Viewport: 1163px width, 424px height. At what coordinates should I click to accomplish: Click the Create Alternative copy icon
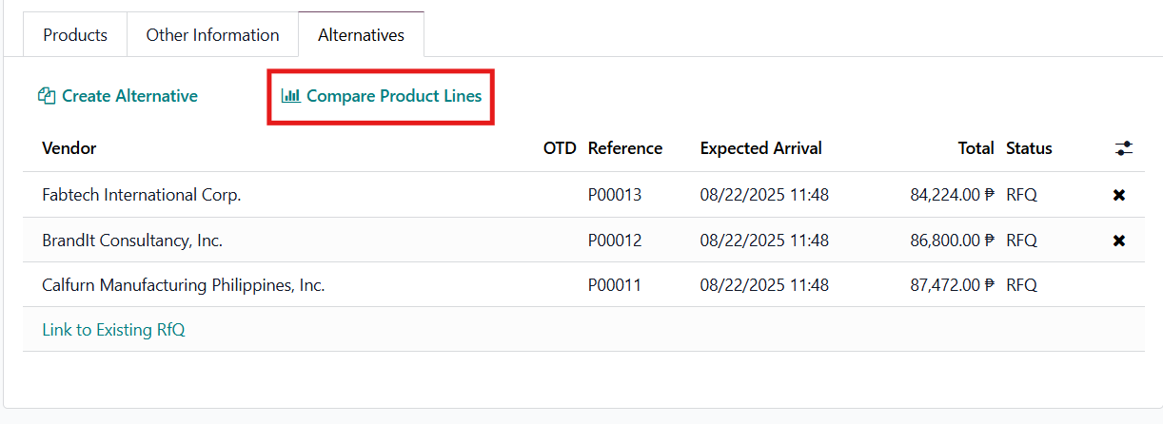point(47,96)
